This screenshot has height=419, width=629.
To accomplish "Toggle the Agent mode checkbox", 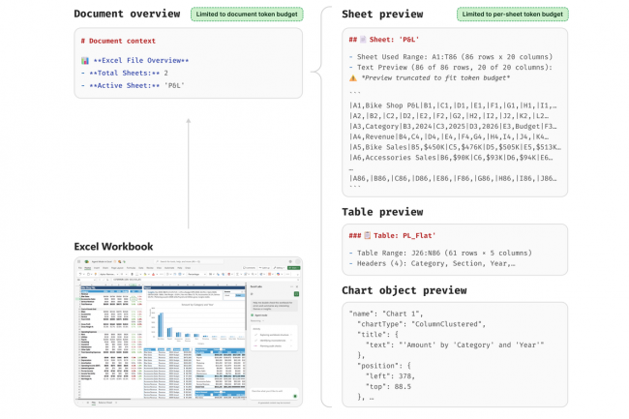I will 253,315.
